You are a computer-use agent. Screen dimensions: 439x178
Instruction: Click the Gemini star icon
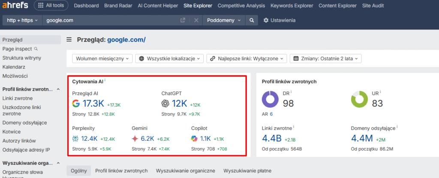tap(135, 139)
